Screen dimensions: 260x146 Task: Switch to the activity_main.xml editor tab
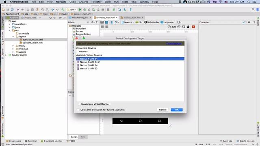(132, 17)
